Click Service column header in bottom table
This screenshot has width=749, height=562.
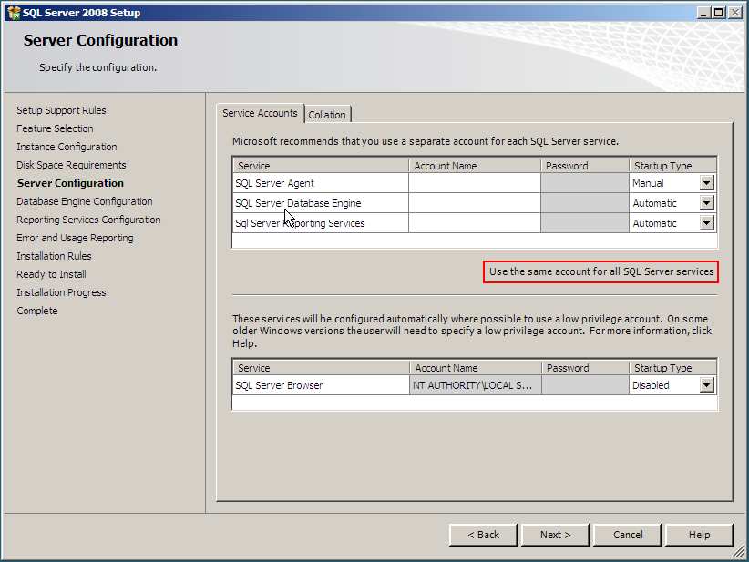pos(321,368)
